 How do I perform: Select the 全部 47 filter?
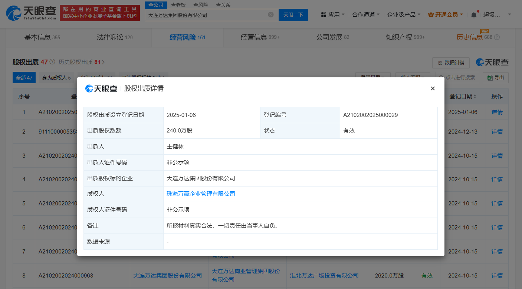tap(24, 78)
